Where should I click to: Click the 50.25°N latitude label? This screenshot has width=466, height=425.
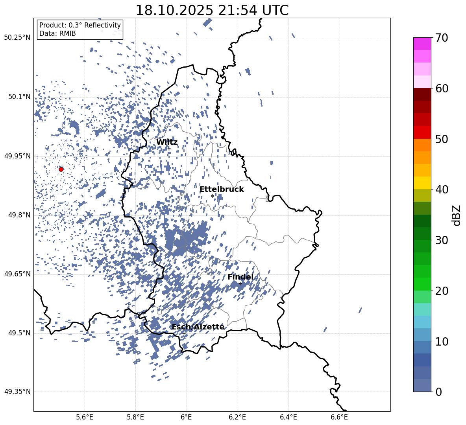17,38
